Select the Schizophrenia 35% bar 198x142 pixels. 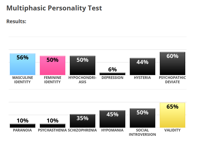coord(82,121)
